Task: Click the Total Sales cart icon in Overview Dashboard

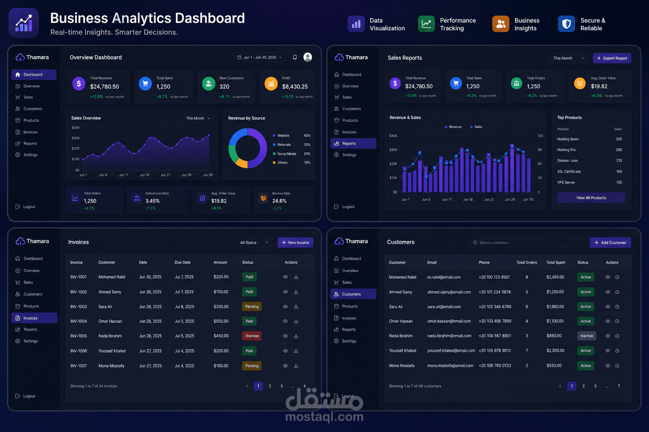Action: pyautogui.click(x=145, y=84)
